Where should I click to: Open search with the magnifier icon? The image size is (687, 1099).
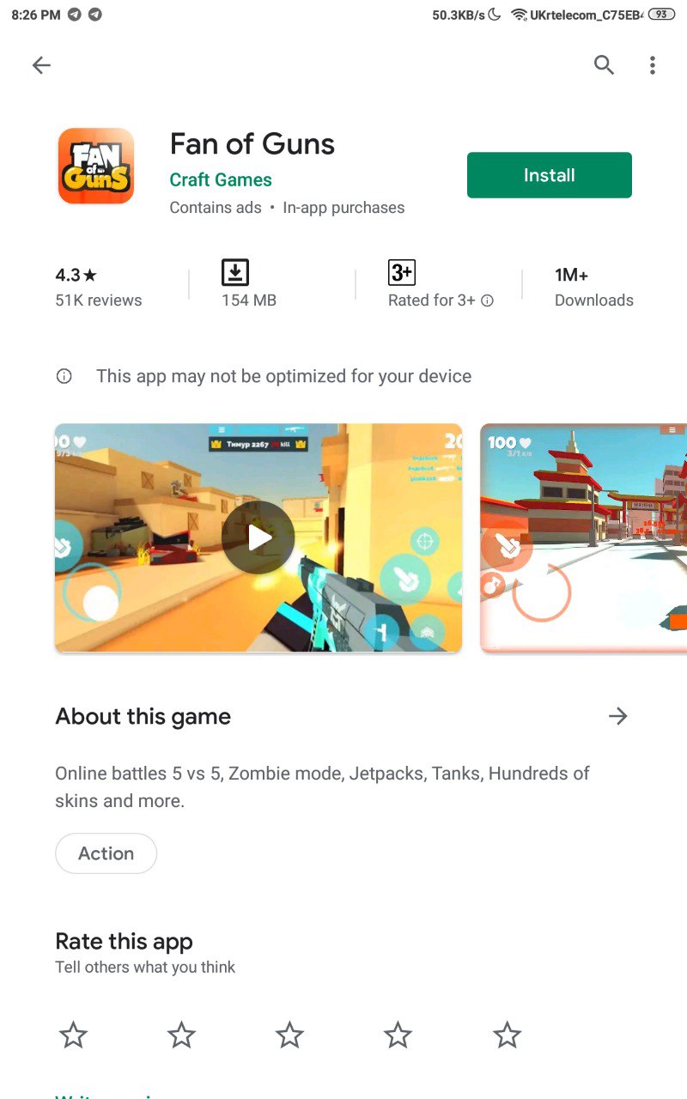coord(604,64)
